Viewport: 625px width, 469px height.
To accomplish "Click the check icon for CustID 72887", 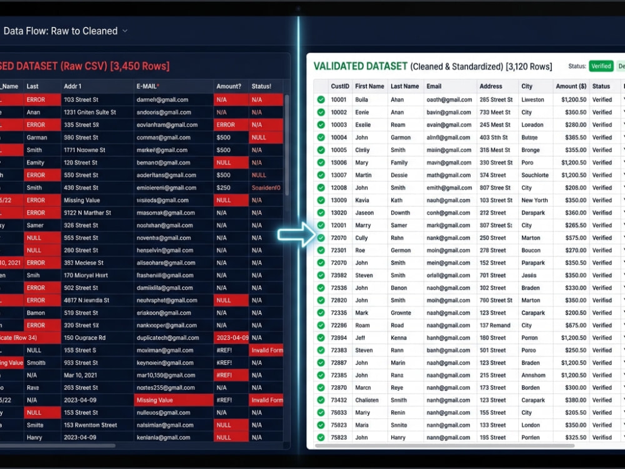I will 321,363.
